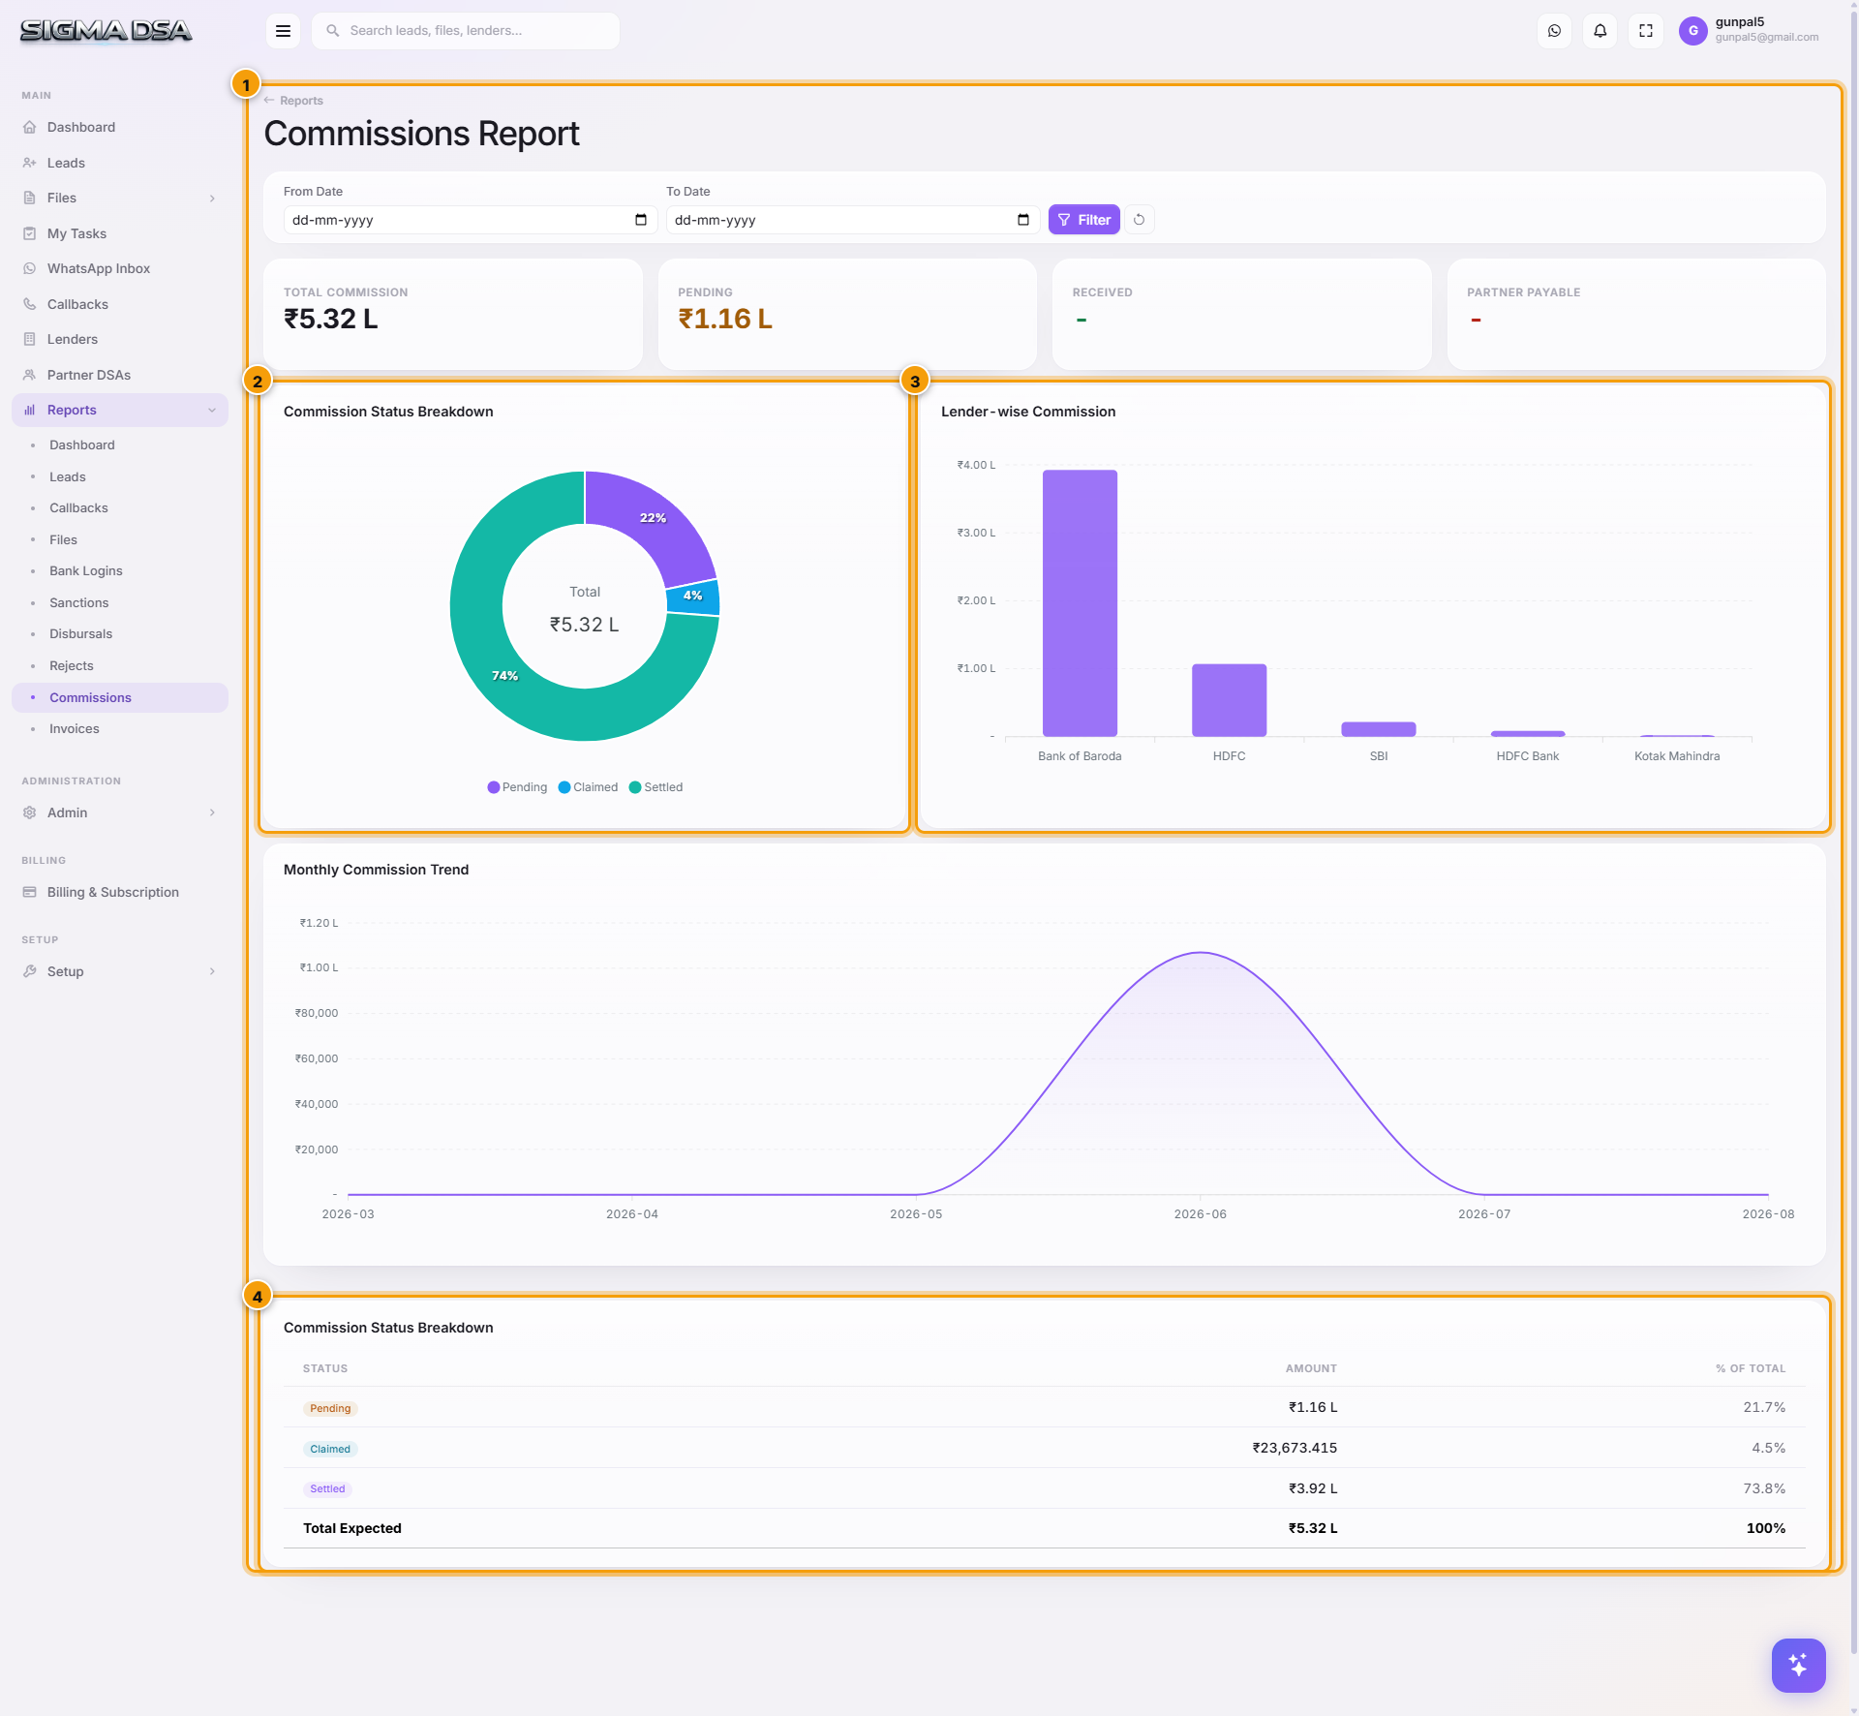Open notifications bell
The width and height of the screenshot is (1859, 1716).
1600,31
